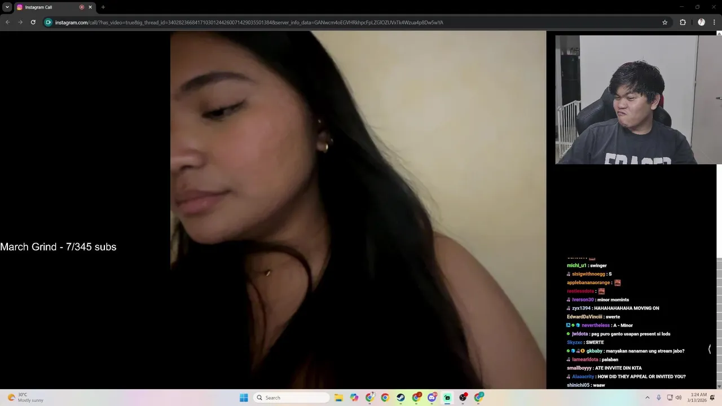Screen dimensions: 722x406
Task: Select the Instagram Call tab
Action: (x=54, y=7)
